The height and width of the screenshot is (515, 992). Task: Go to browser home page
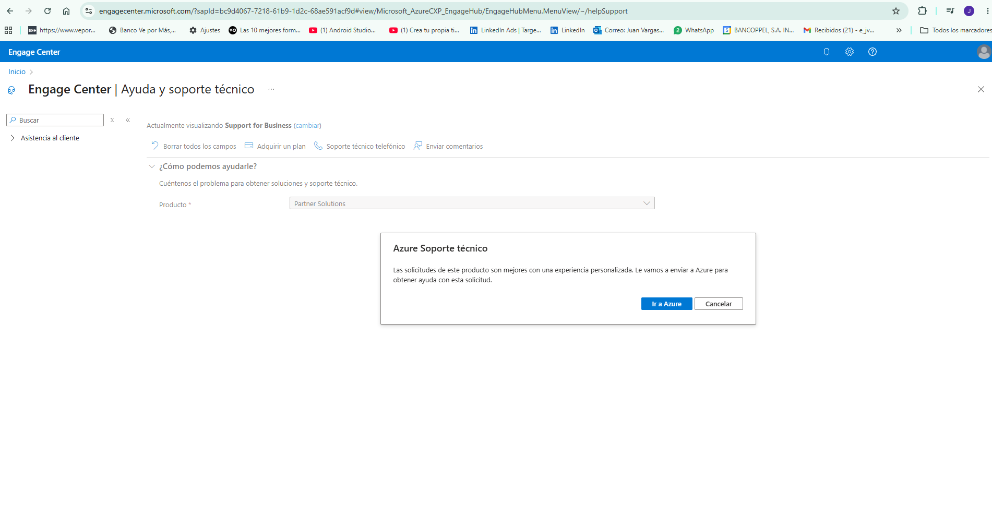coord(66,11)
